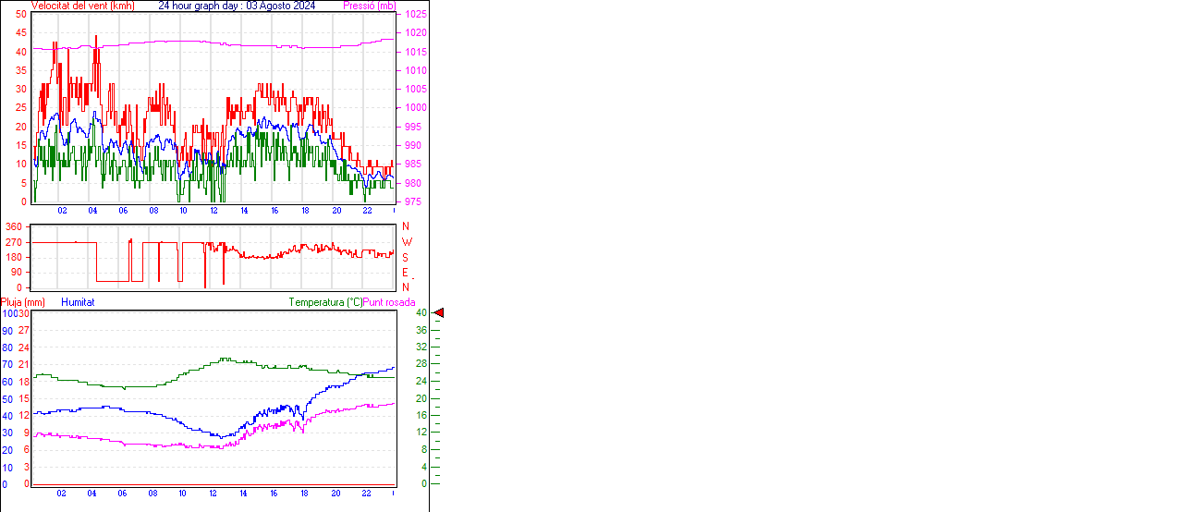Screen dimensions: 1183x512
Task: Click the 'W' wind direction compass label
Action: [407, 242]
